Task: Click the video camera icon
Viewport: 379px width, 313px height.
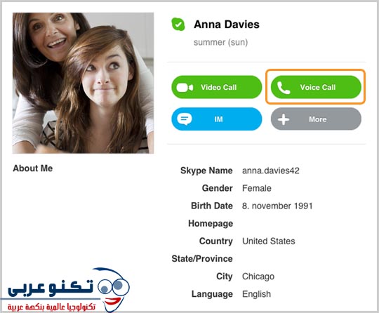Action: tap(185, 88)
